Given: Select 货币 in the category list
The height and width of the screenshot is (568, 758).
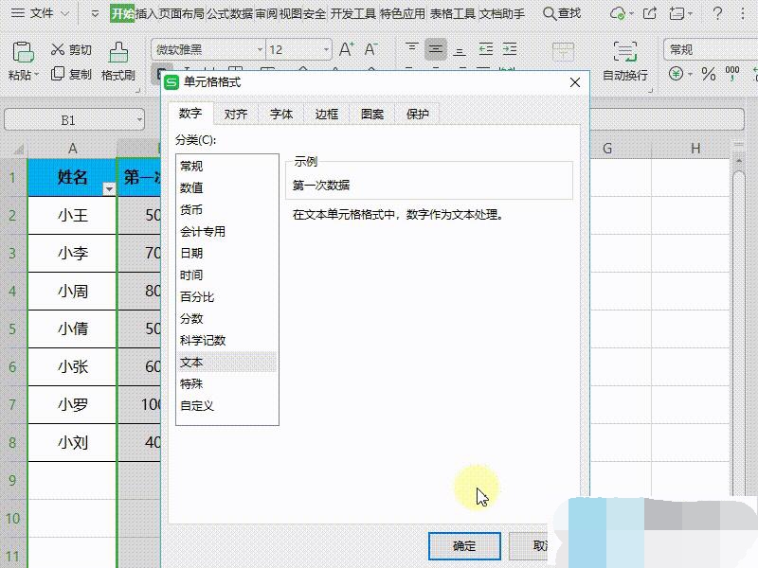Looking at the screenshot, I should pos(191,210).
